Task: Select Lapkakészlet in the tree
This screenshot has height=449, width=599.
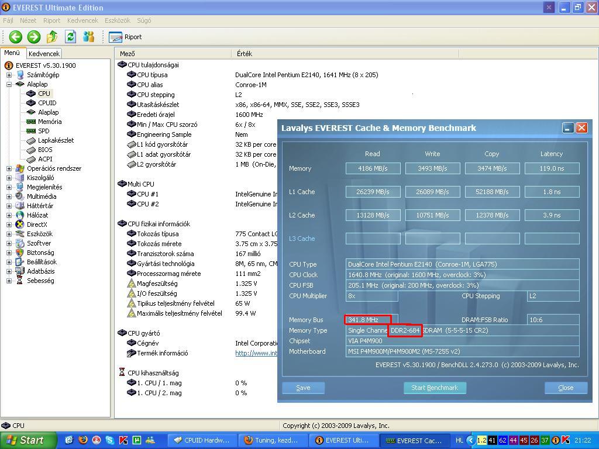Action: pyautogui.click(x=56, y=140)
